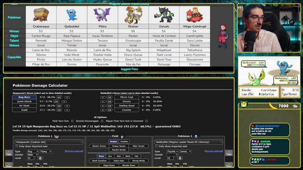Toggle Crit for Destiny Bond
The width and height of the screenshot is (303, 170).
(109, 106)
